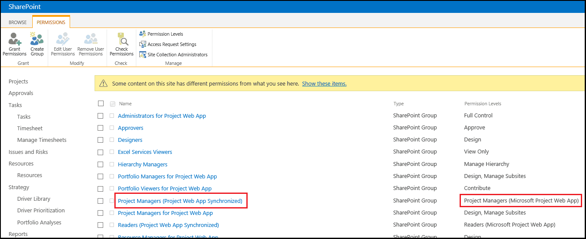Open Reports in the left navigation
Screen dimensions: 586x239
[18, 234]
